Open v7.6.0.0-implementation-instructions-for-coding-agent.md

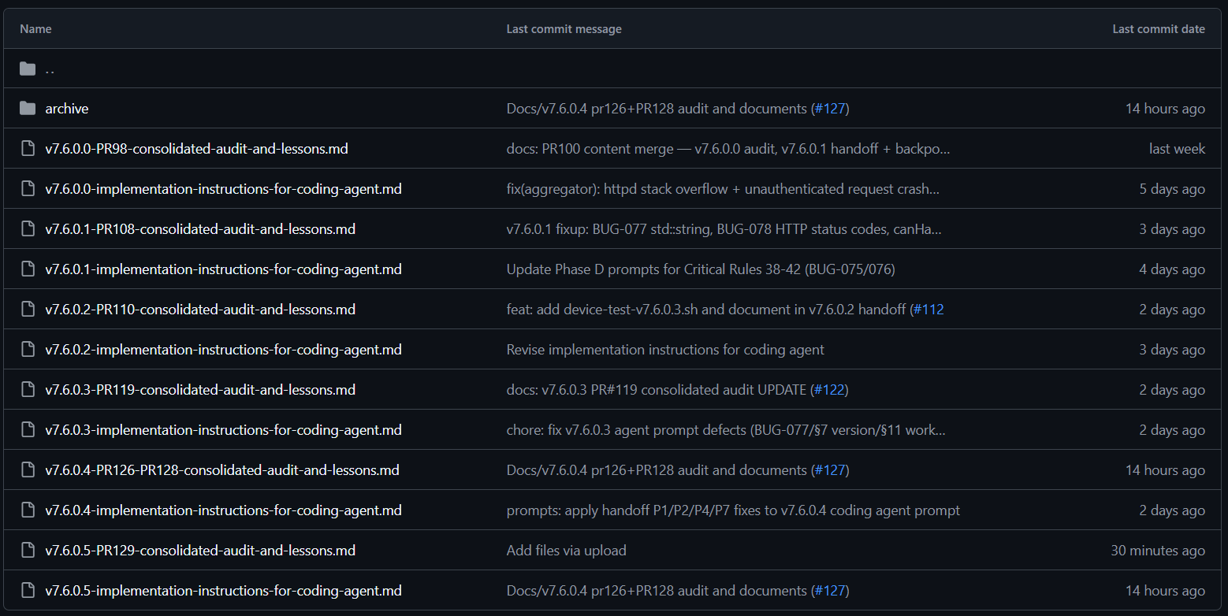click(223, 189)
